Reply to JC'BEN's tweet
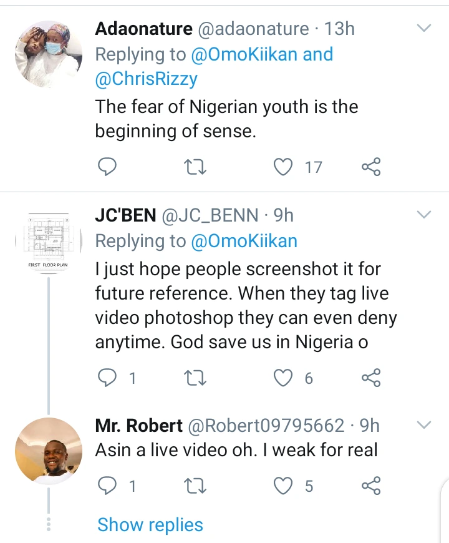 coord(108,378)
